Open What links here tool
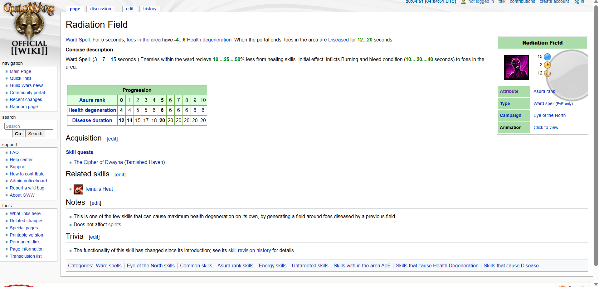 pos(25,213)
